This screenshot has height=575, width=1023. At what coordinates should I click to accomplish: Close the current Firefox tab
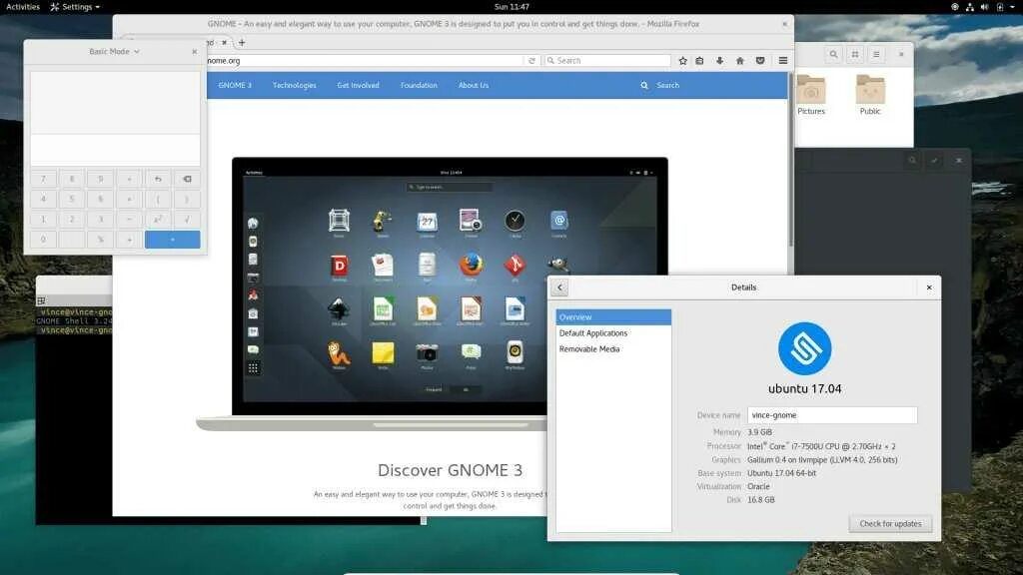(x=224, y=42)
